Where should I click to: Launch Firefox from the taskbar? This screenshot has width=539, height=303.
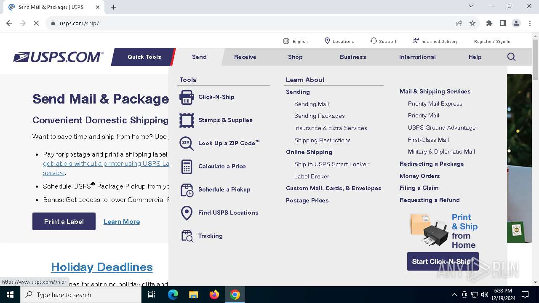214,295
